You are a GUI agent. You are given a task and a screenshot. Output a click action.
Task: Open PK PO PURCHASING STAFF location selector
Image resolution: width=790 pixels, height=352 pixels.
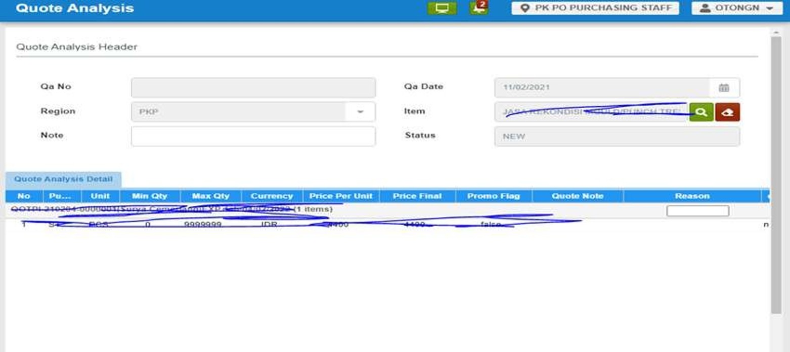[595, 8]
